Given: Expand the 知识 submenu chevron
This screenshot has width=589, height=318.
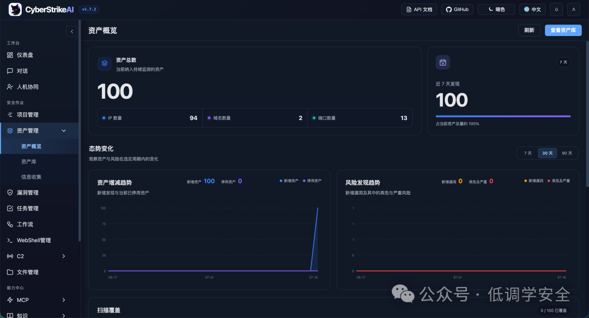Looking at the screenshot, I should tap(63, 315).
